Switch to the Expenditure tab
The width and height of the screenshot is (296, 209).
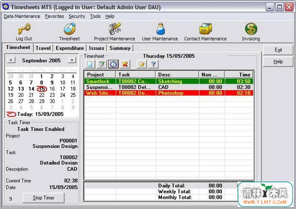[70, 48]
